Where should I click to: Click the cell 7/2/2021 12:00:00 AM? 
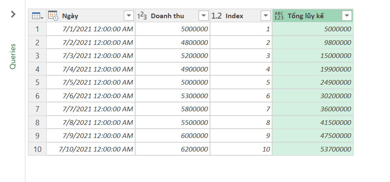point(91,42)
